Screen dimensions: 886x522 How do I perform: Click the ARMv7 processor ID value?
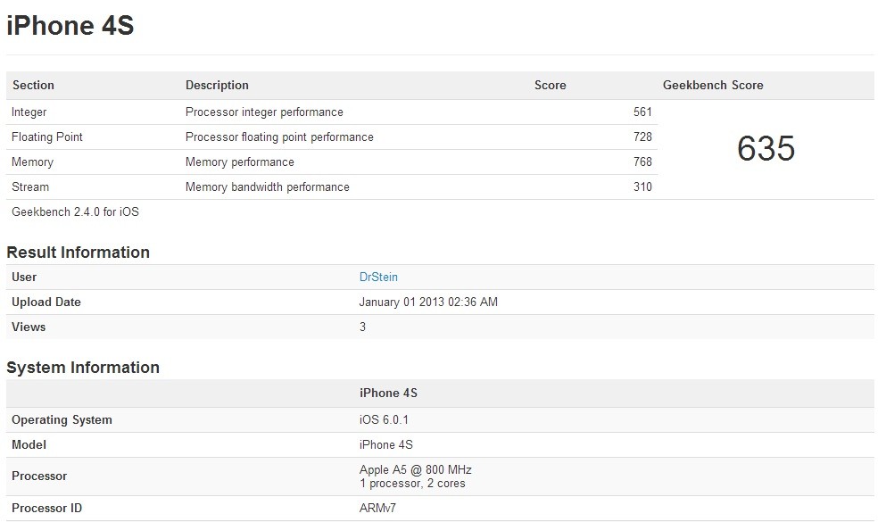coord(378,509)
